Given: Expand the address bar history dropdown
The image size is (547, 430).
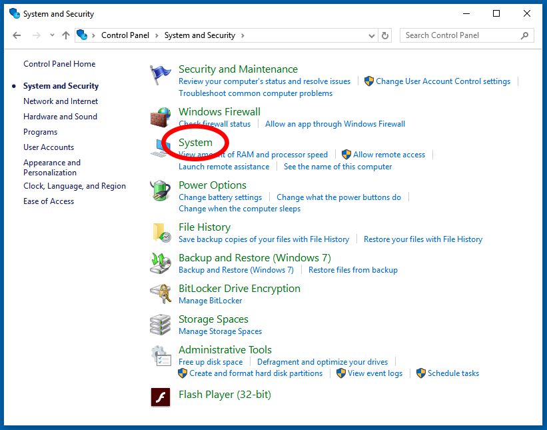Looking at the screenshot, I should tap(372, 35).
